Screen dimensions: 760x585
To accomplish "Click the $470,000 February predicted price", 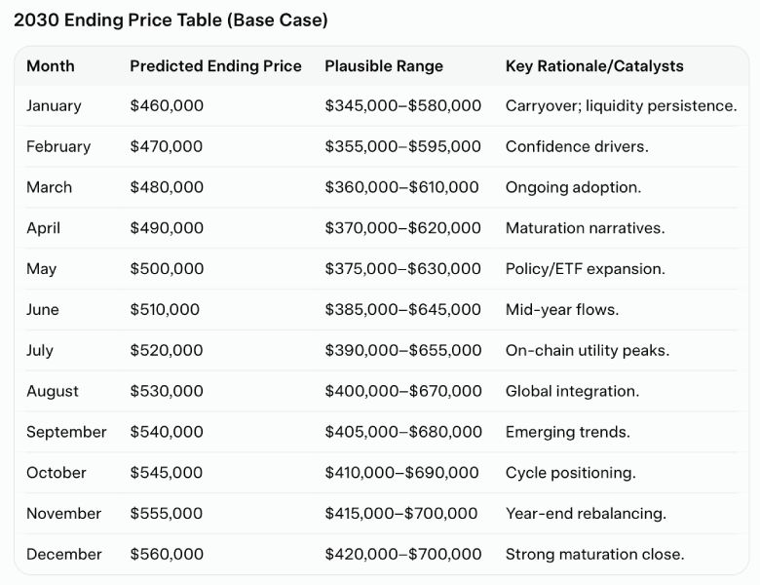I will (x=167, y=146).
